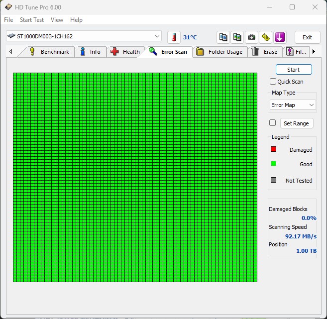Open the options wrench icon

[266, 37]
